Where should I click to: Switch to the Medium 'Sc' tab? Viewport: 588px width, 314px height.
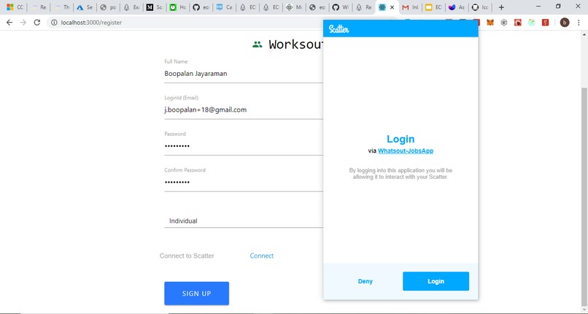coord(155,7)
